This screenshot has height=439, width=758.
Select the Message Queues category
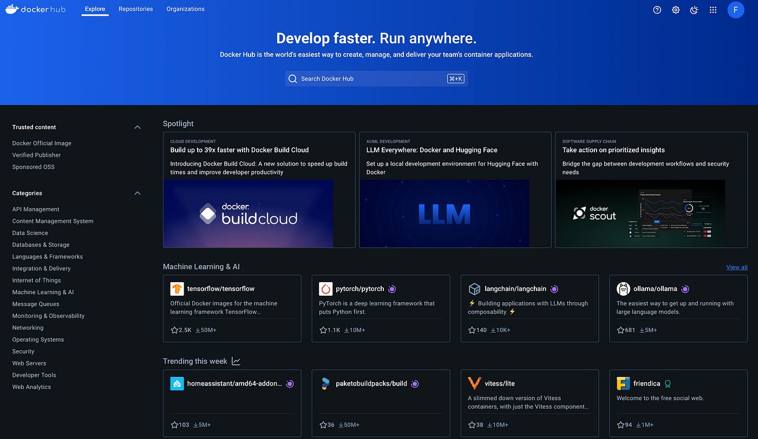click(x=36, y=304)
